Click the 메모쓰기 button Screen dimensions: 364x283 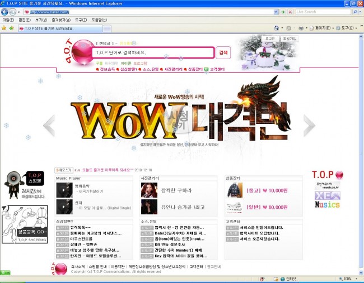[x=64, y=170]
